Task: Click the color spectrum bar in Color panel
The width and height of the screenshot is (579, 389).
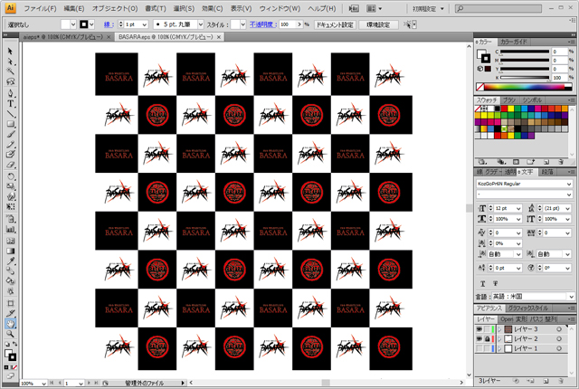Action: coord(525,87)
